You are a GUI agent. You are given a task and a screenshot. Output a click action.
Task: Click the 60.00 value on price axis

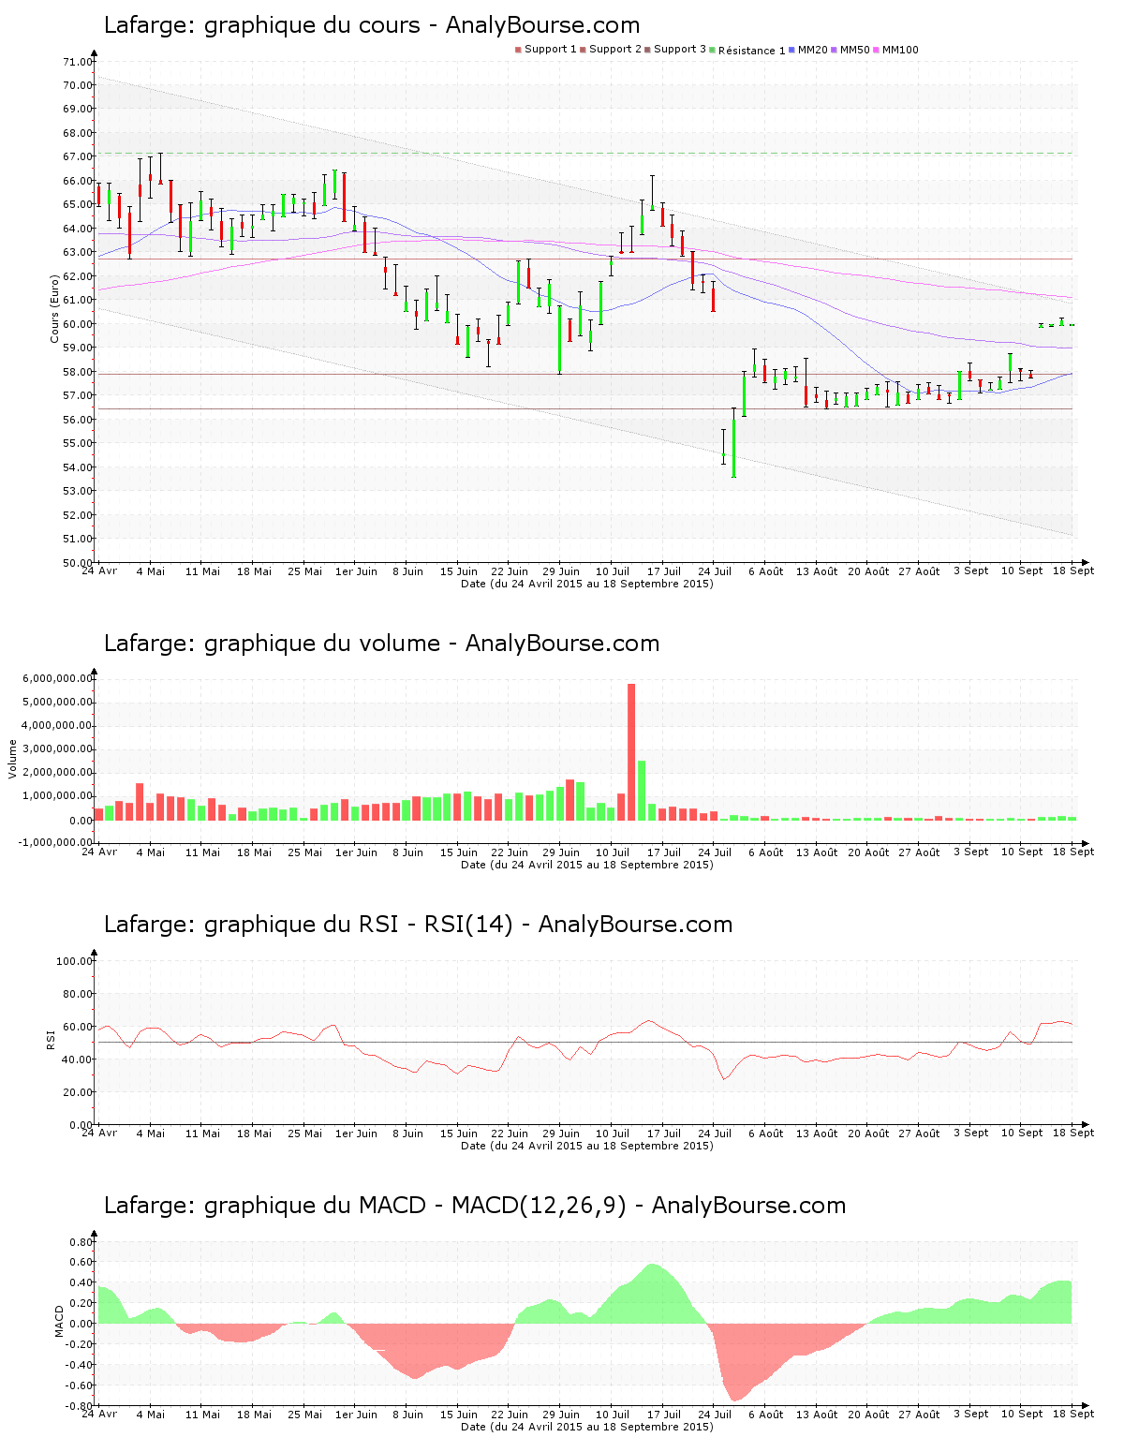77,324
